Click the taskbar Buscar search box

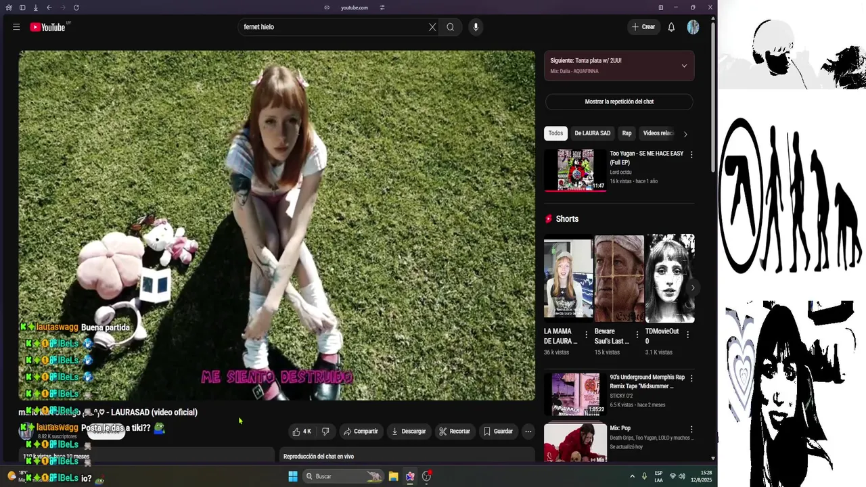point(342,476)
